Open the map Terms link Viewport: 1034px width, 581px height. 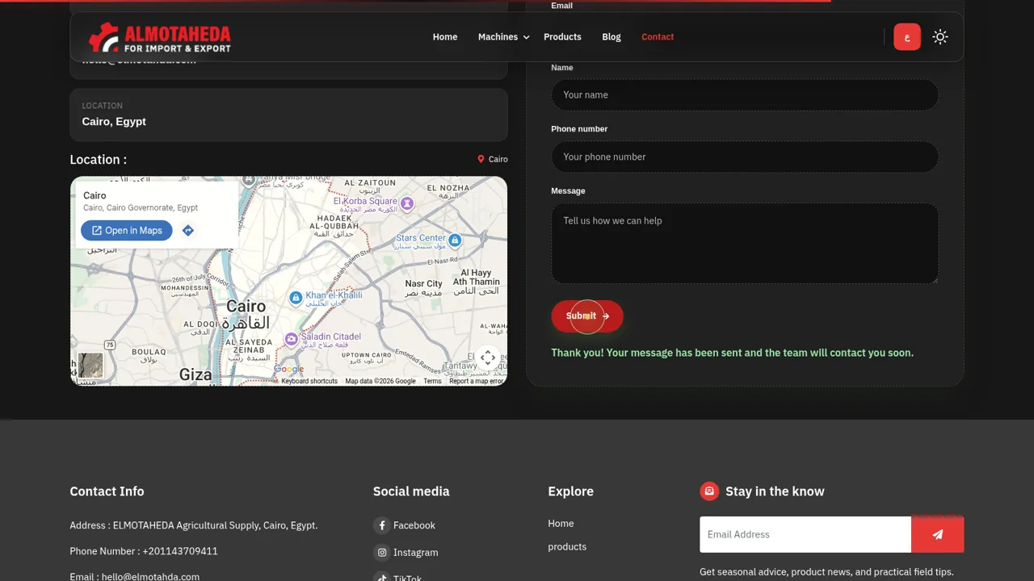432,382
